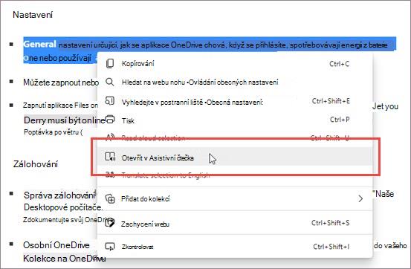The height and width of the screenshot is (269, 411).
Task: Select Hledat na webu menu entry
Action: pos(235,82)
